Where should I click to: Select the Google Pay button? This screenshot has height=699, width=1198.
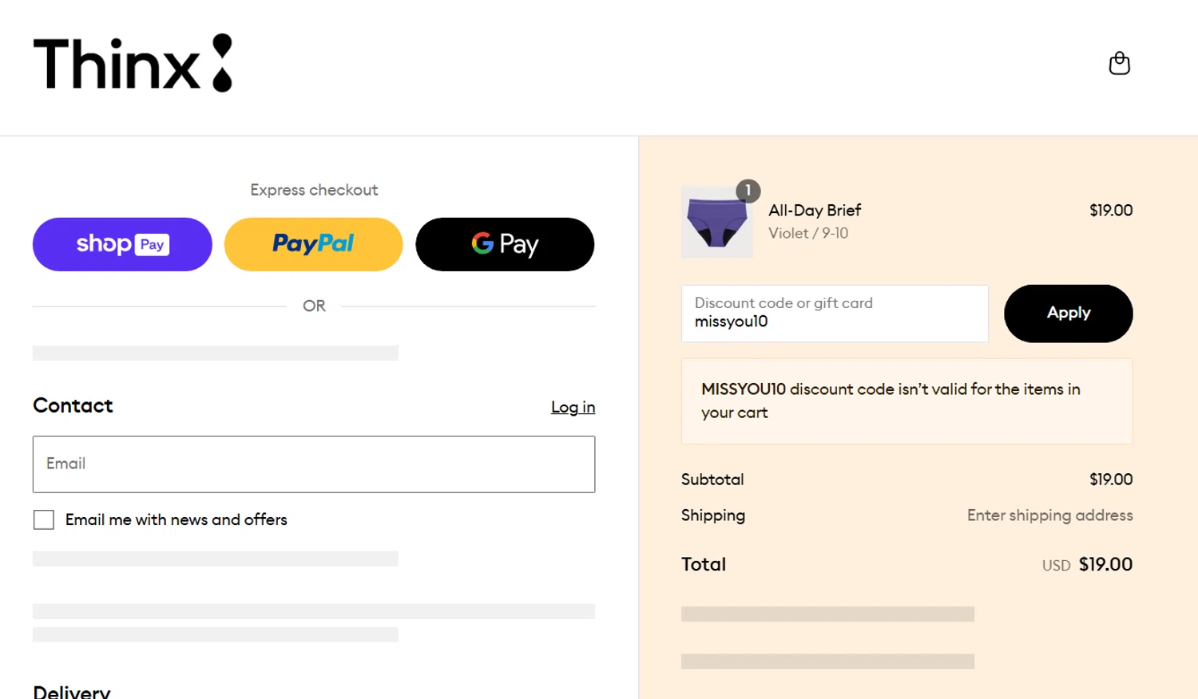(x=505, y=244)
